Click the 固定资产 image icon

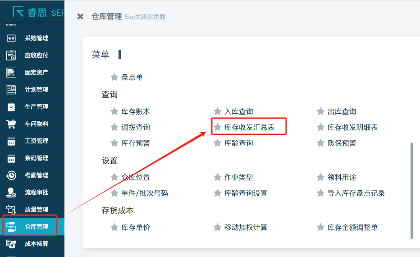11,72
